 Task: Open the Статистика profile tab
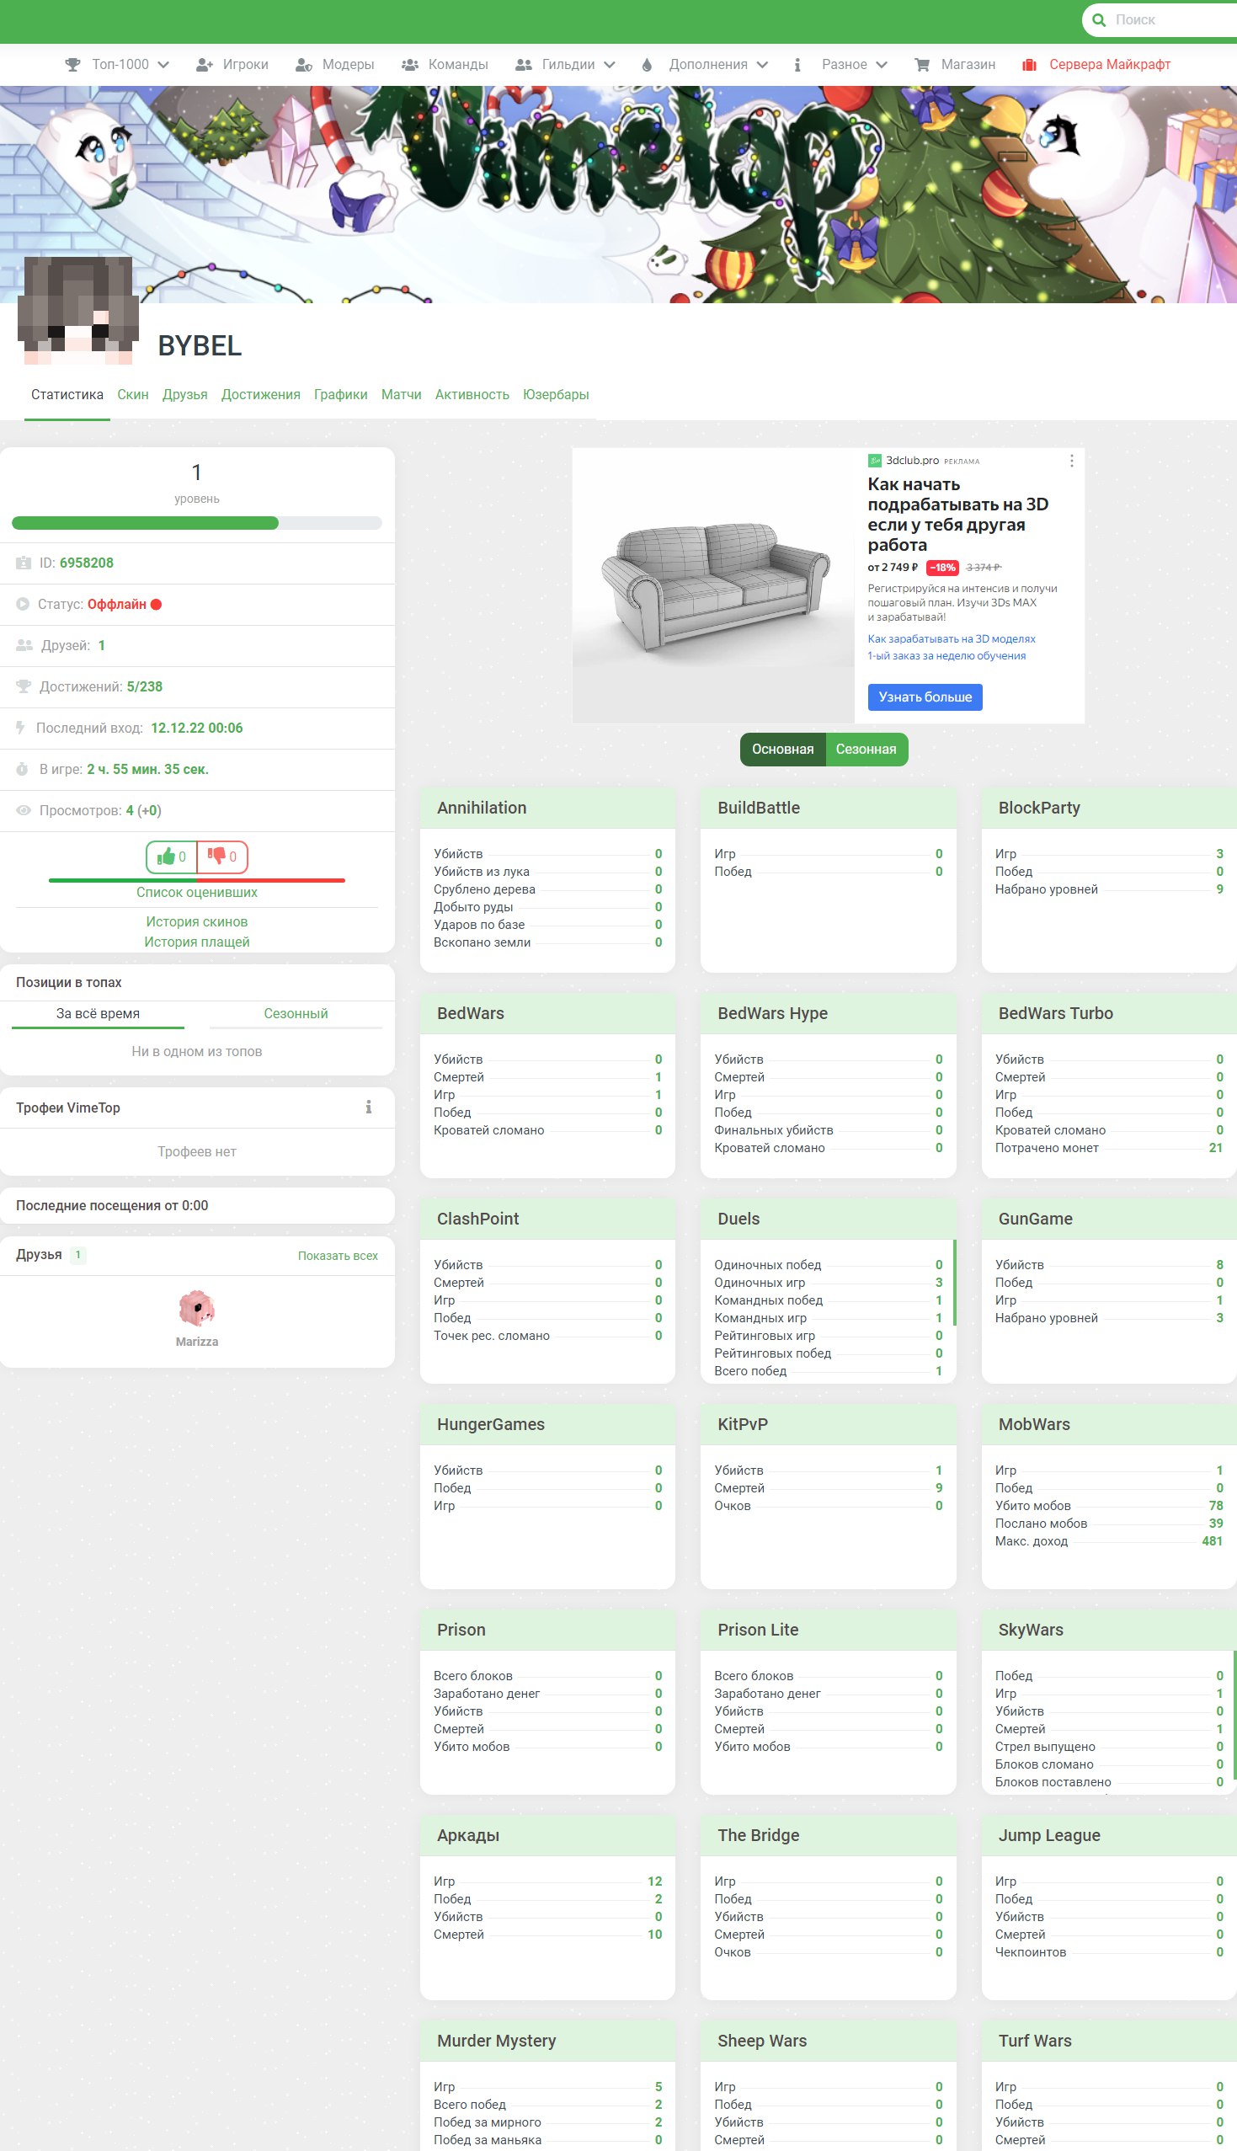[x=67, y=394]
